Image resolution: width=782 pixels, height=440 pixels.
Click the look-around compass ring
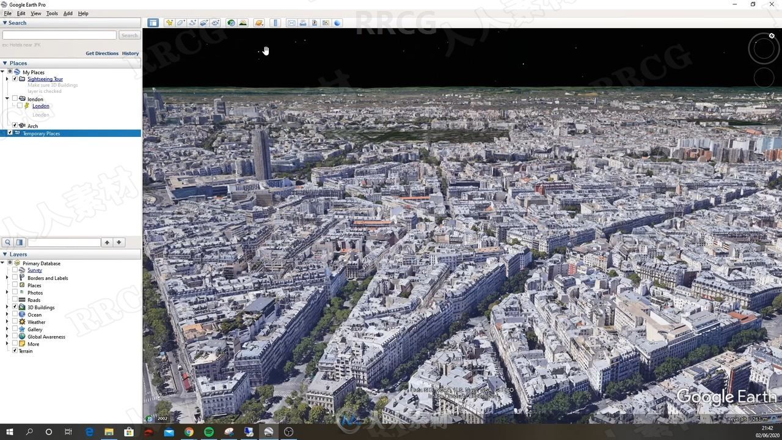[764, 48]
